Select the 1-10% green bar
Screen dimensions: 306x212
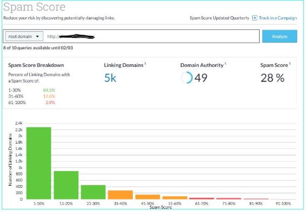[x=39, y=163]
